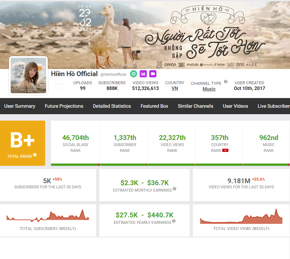Switch to the Live Subscriber tab

pos(274,106)
